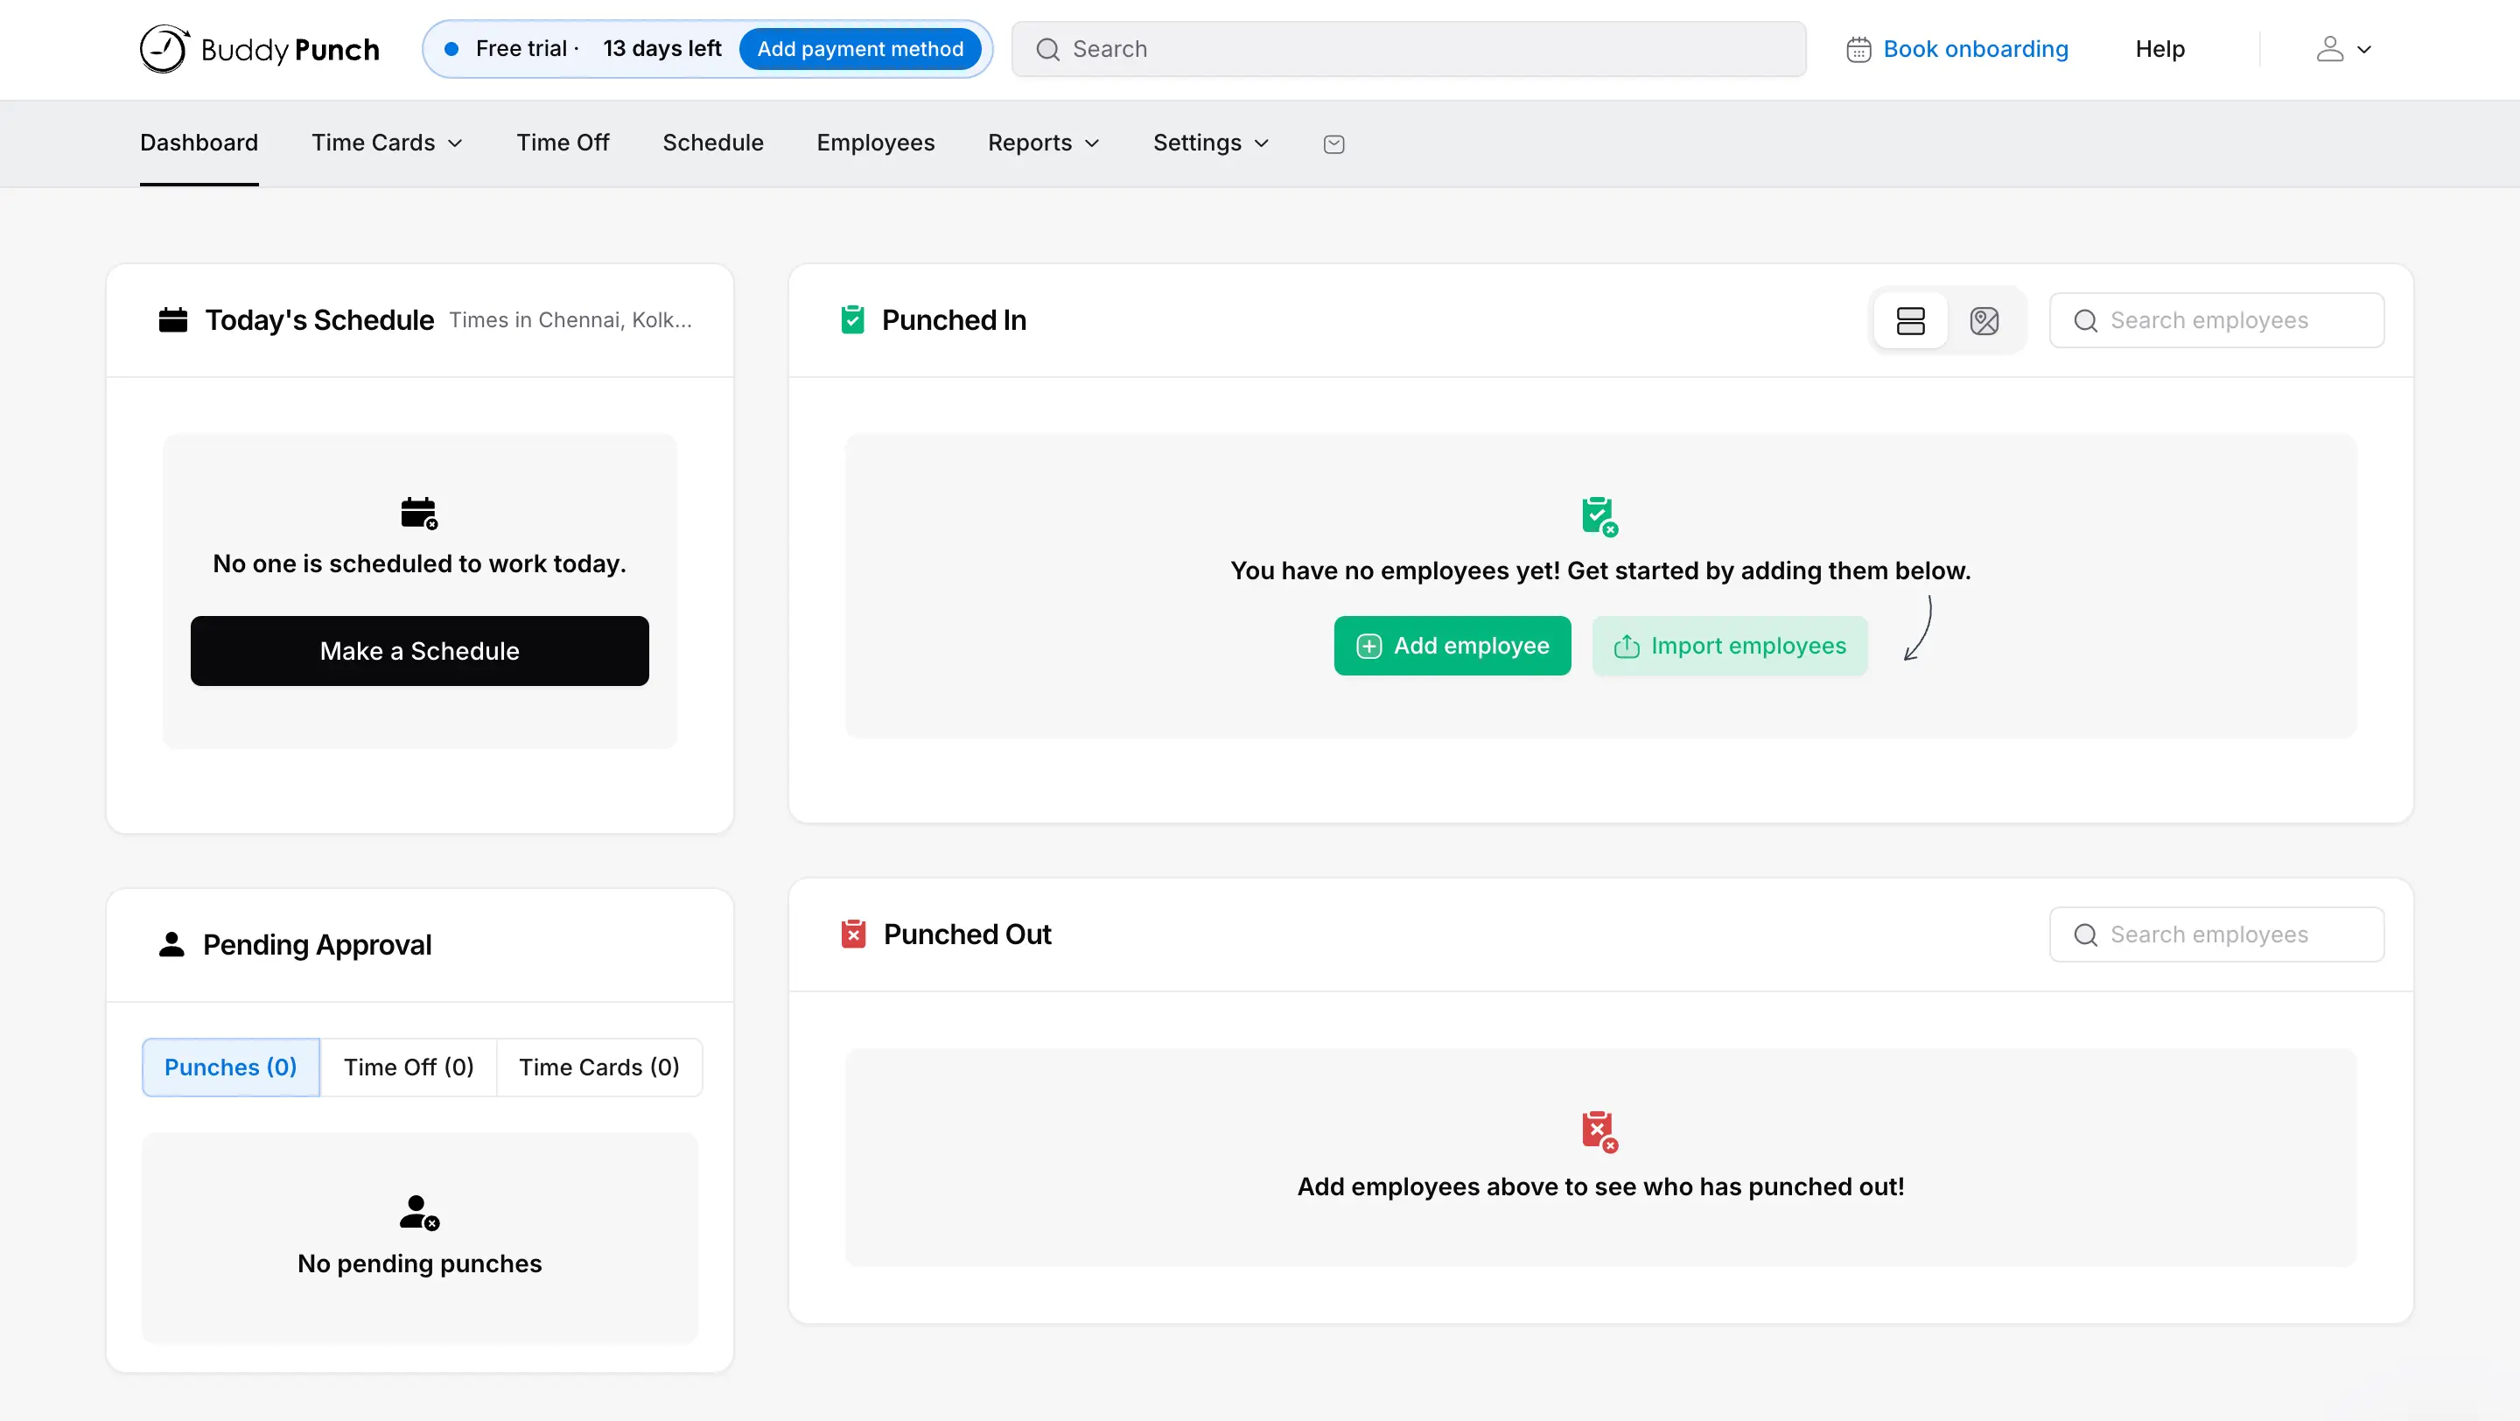Open the Employees page
The image size is (2520, 1421).
tap(876, 143)
